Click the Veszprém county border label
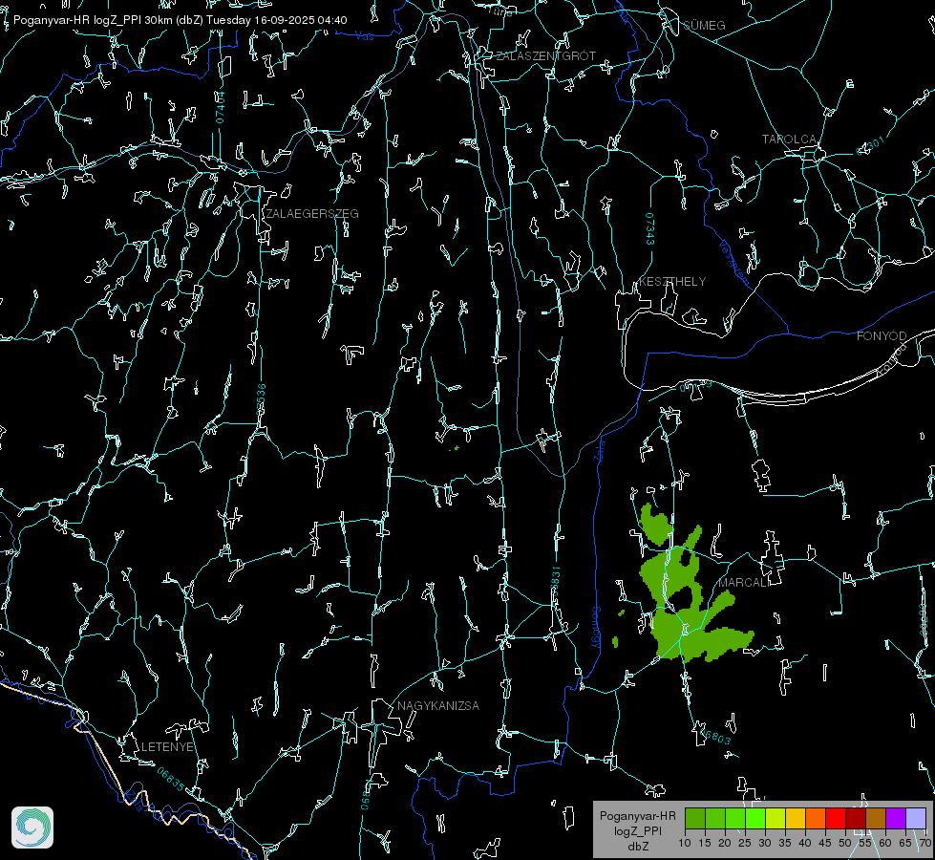Screen dimensions: 935x860 [x=733, y=263]
